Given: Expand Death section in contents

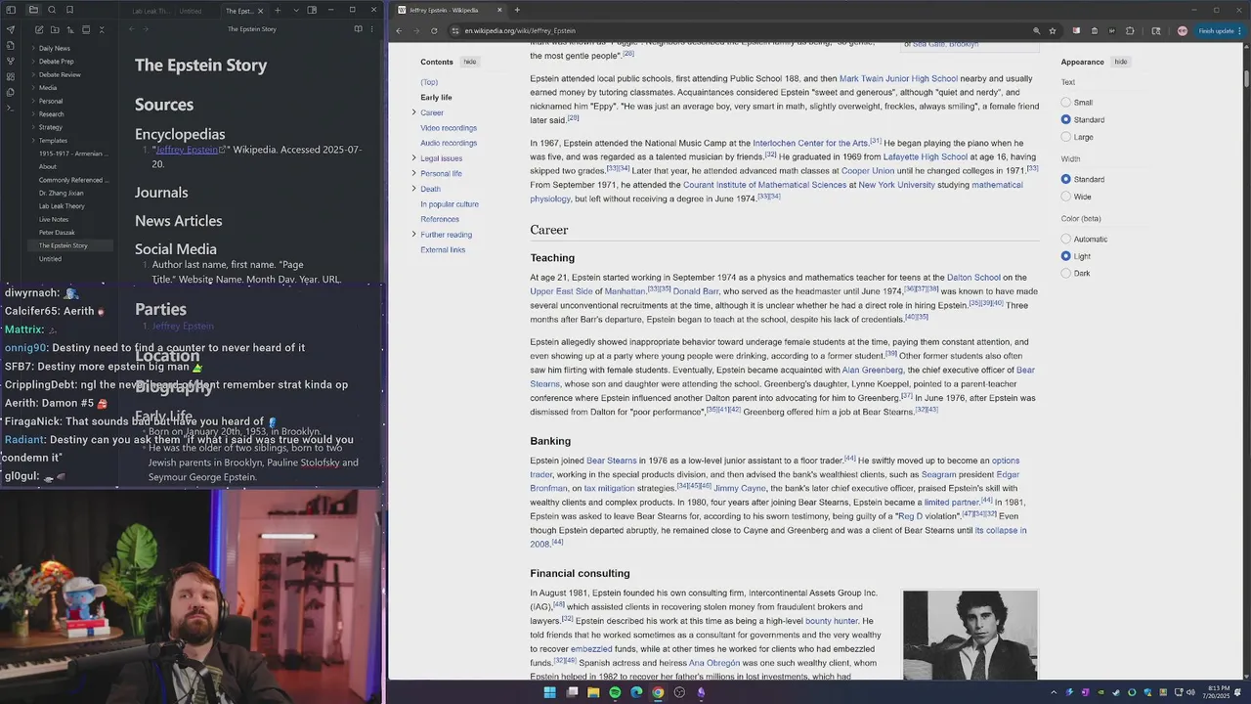Looking at the screenshot, I should (x=413, y=189).
